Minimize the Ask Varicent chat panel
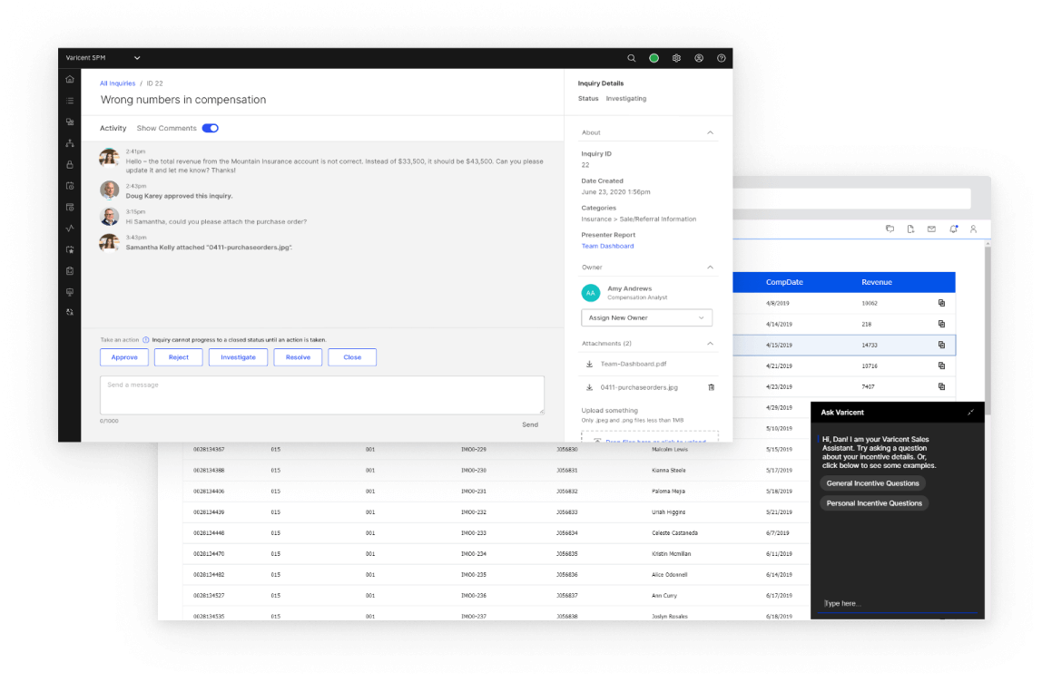This screenshot has height=682, width=1042. (971, 413)
